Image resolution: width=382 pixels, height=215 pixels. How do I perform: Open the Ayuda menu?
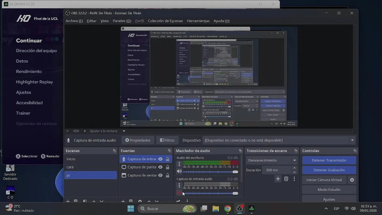pos(221,21)
